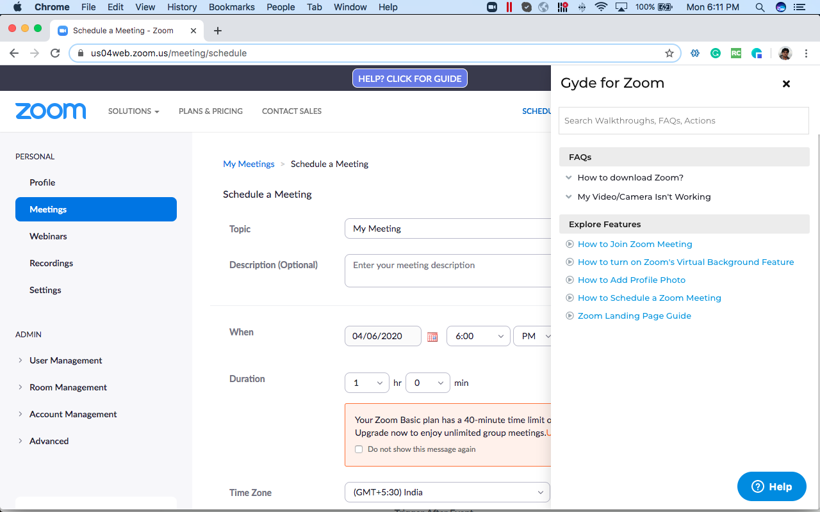Image resolution: width=820 pixels, height=512 pixels.
Task: Open Zoom Landing Page Guide link
Action: coord(634,316)
